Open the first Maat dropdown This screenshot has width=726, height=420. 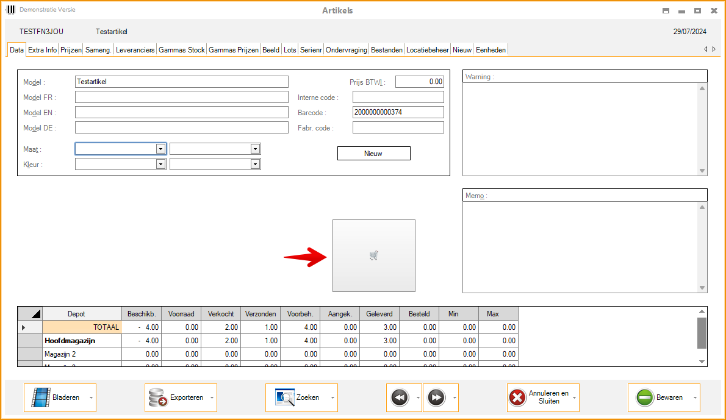(160, 149)
